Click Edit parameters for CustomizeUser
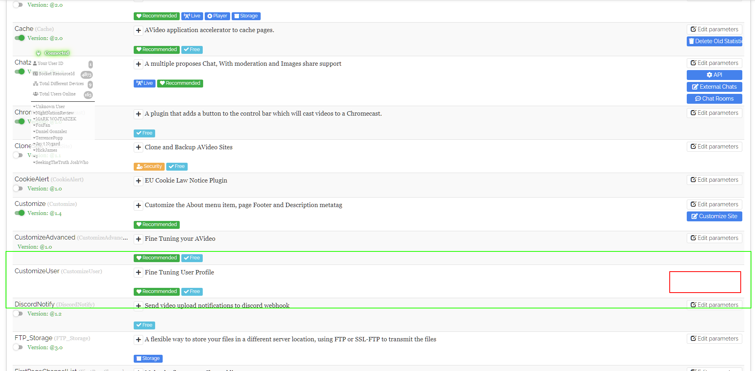This screenshot has height=371, width=755. click(x=705, y=282)
